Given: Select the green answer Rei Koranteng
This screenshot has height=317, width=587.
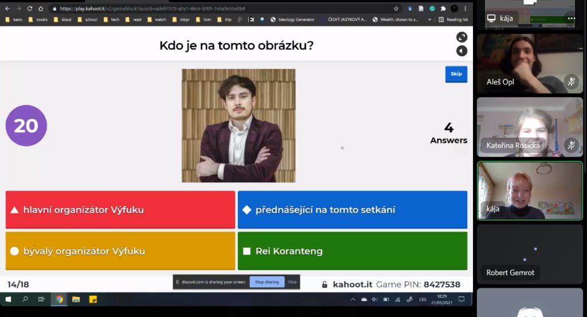Looking at the screenshot, I should pyautogui.click(x=352, y=251).
